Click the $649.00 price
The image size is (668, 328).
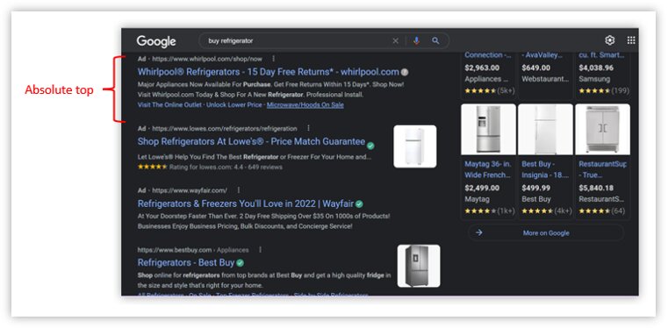point(536,68)
